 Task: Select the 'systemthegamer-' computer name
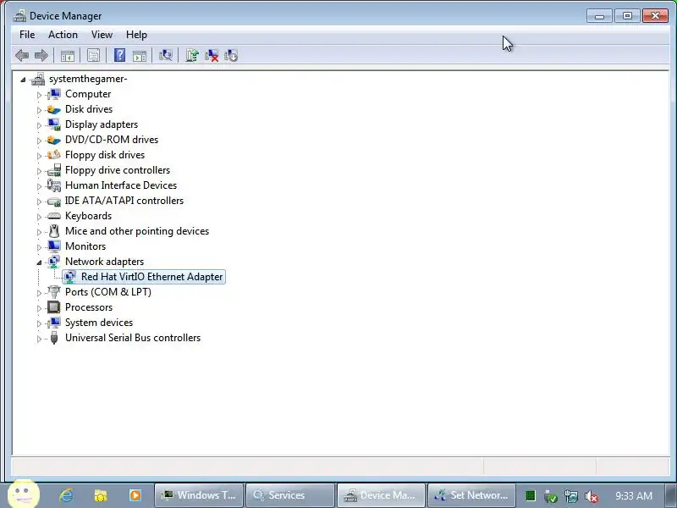88,79
